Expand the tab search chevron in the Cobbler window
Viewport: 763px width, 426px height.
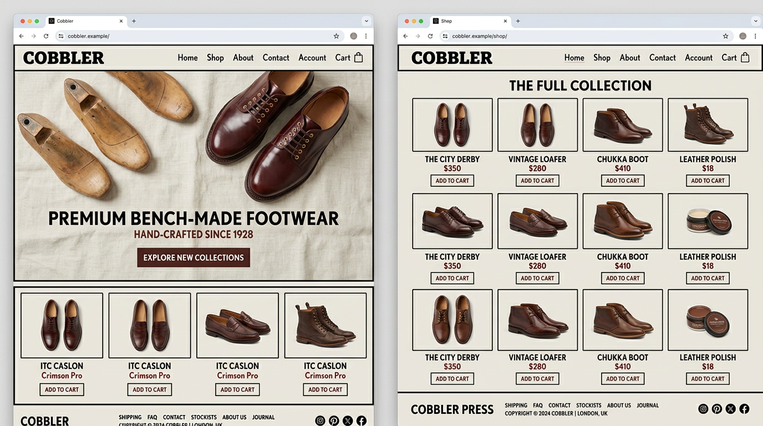366,21
